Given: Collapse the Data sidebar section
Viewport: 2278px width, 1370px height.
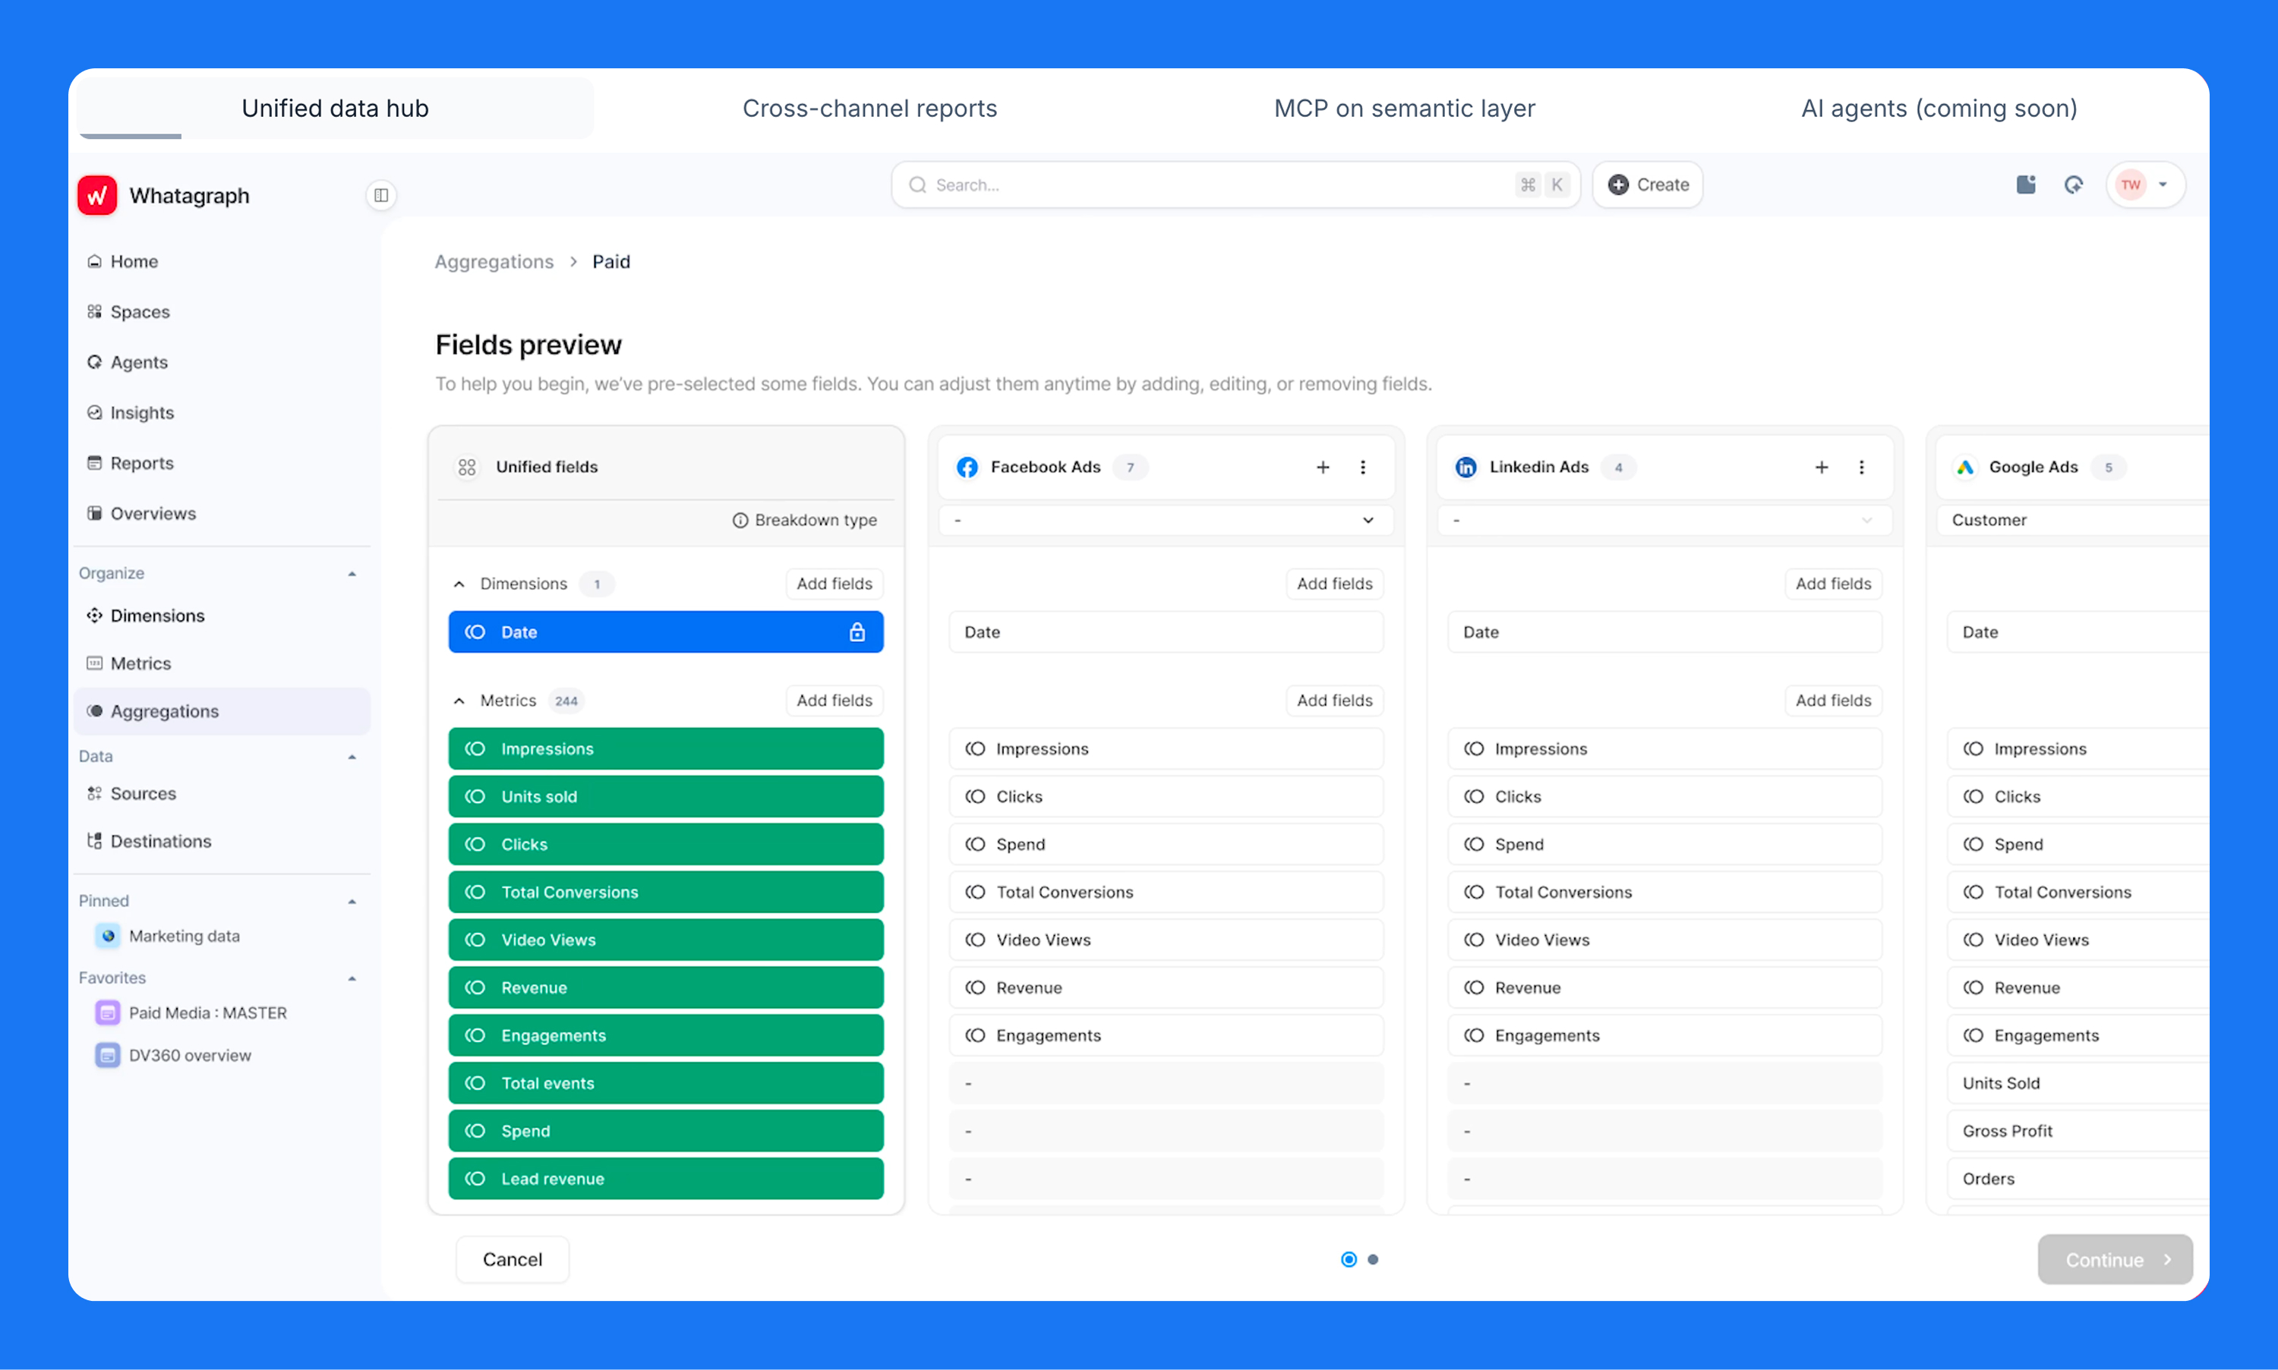Looking at the screenshot, I should tap(352, 757).
